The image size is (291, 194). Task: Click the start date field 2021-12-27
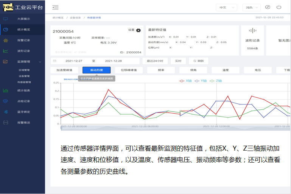pyautogui.click(x=73, y=61)
